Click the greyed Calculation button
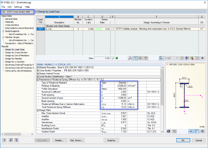 [x=42, y=140]
